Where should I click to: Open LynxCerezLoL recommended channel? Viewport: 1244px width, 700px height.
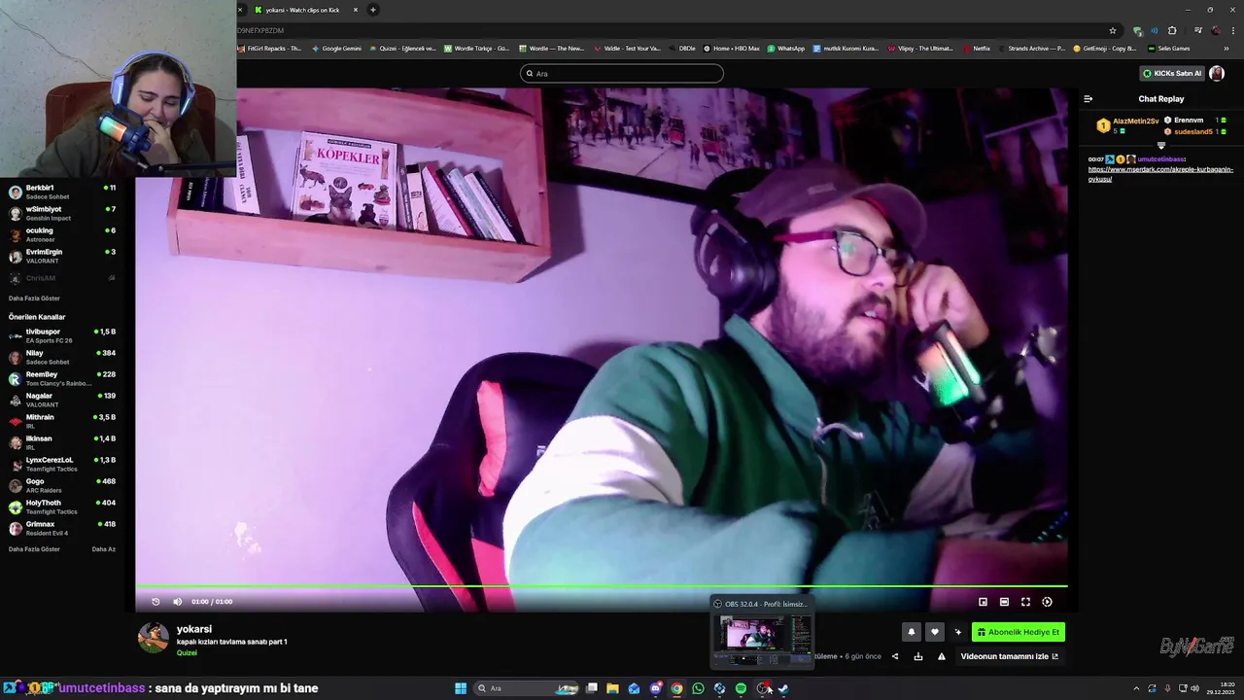tap(62, 464)
